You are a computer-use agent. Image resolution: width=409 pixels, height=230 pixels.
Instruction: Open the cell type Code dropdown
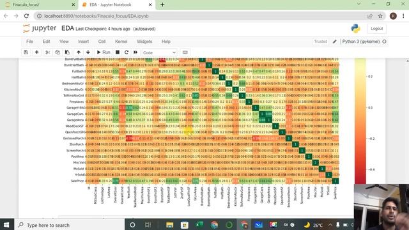tap(159, 52)
